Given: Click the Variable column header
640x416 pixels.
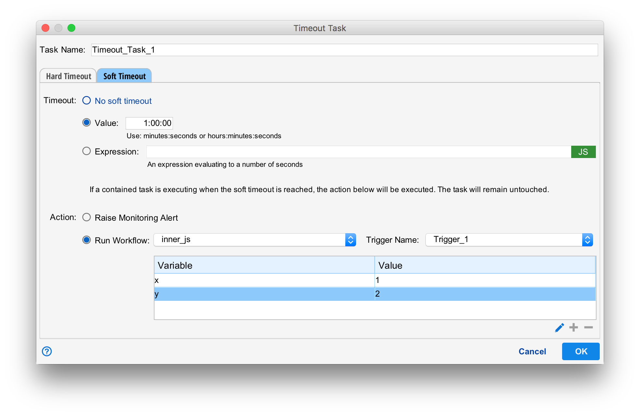Looking at the screenshot, I should pyautogui.click(x=264, y=265).
